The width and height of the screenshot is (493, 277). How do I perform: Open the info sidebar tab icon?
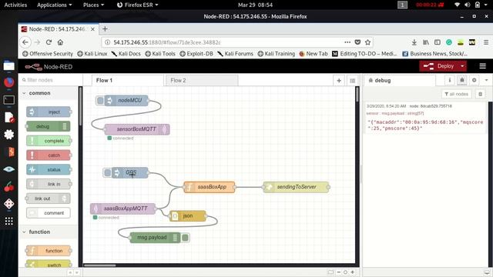pos(450,80)
